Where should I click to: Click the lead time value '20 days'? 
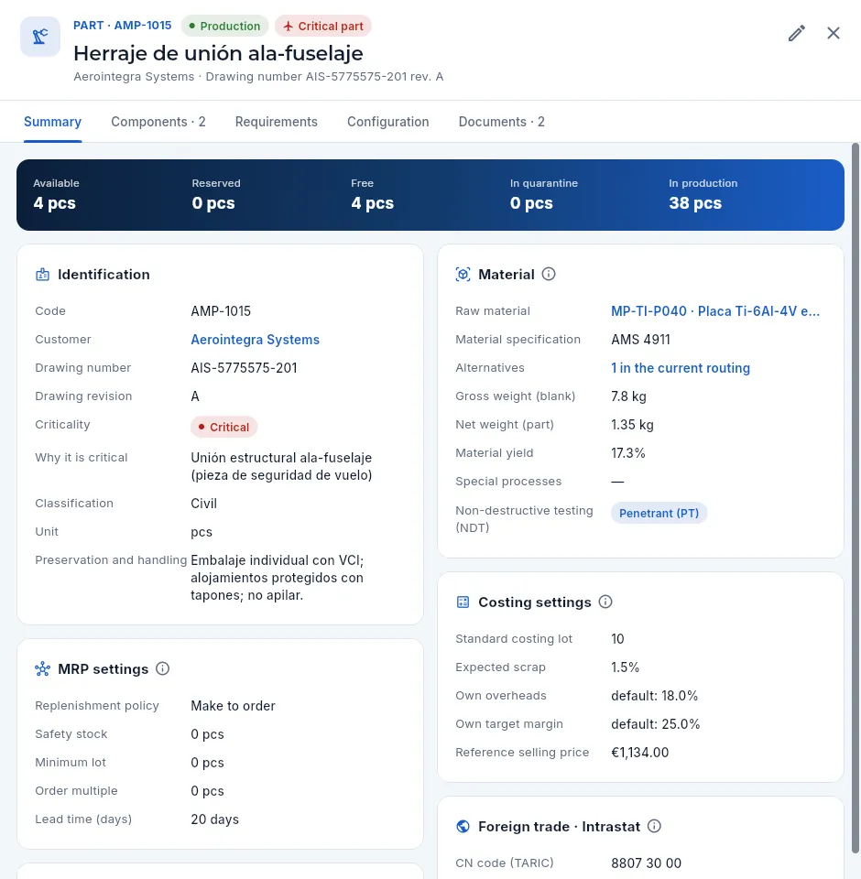pyautogui.click(x=215, y=819)
